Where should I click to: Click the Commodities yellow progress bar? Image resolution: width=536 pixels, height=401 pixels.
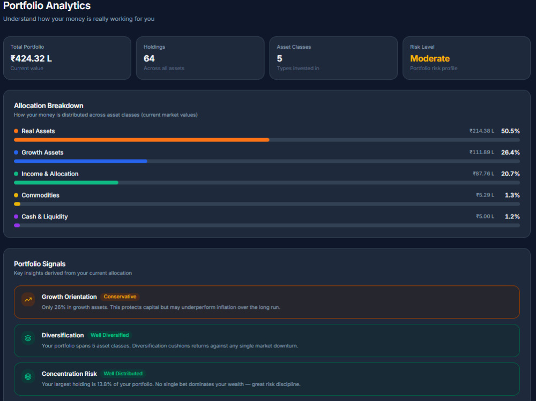(x=17, y=204)
